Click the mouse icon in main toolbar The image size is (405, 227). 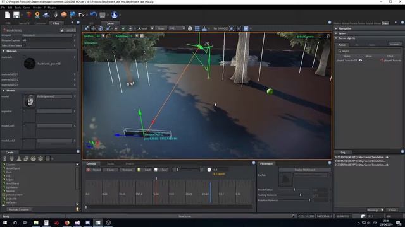click(x=56, y=15)
